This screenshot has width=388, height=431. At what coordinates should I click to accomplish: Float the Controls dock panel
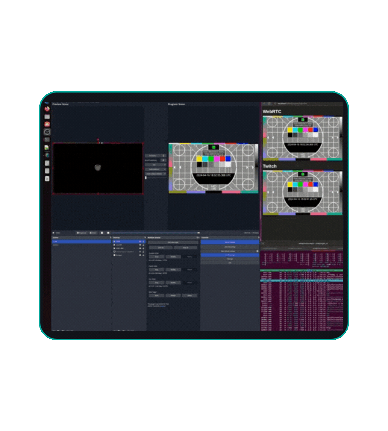pyautogui.click(x=258, y=237)
